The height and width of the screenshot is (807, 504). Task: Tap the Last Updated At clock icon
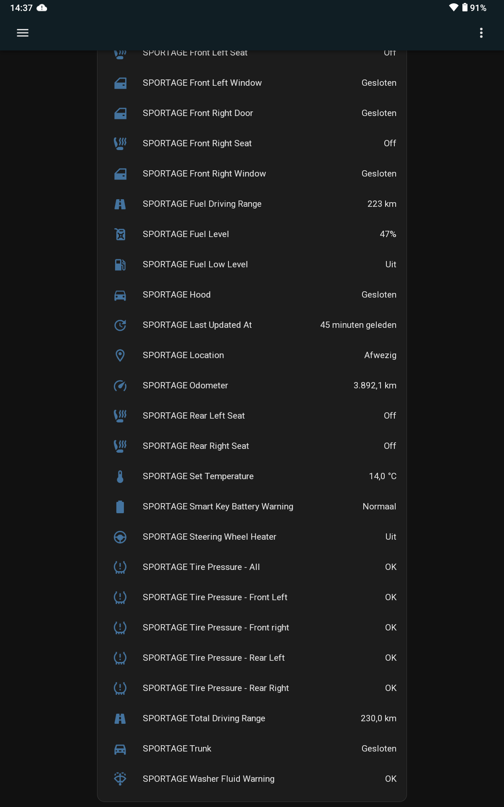point(120,325)
